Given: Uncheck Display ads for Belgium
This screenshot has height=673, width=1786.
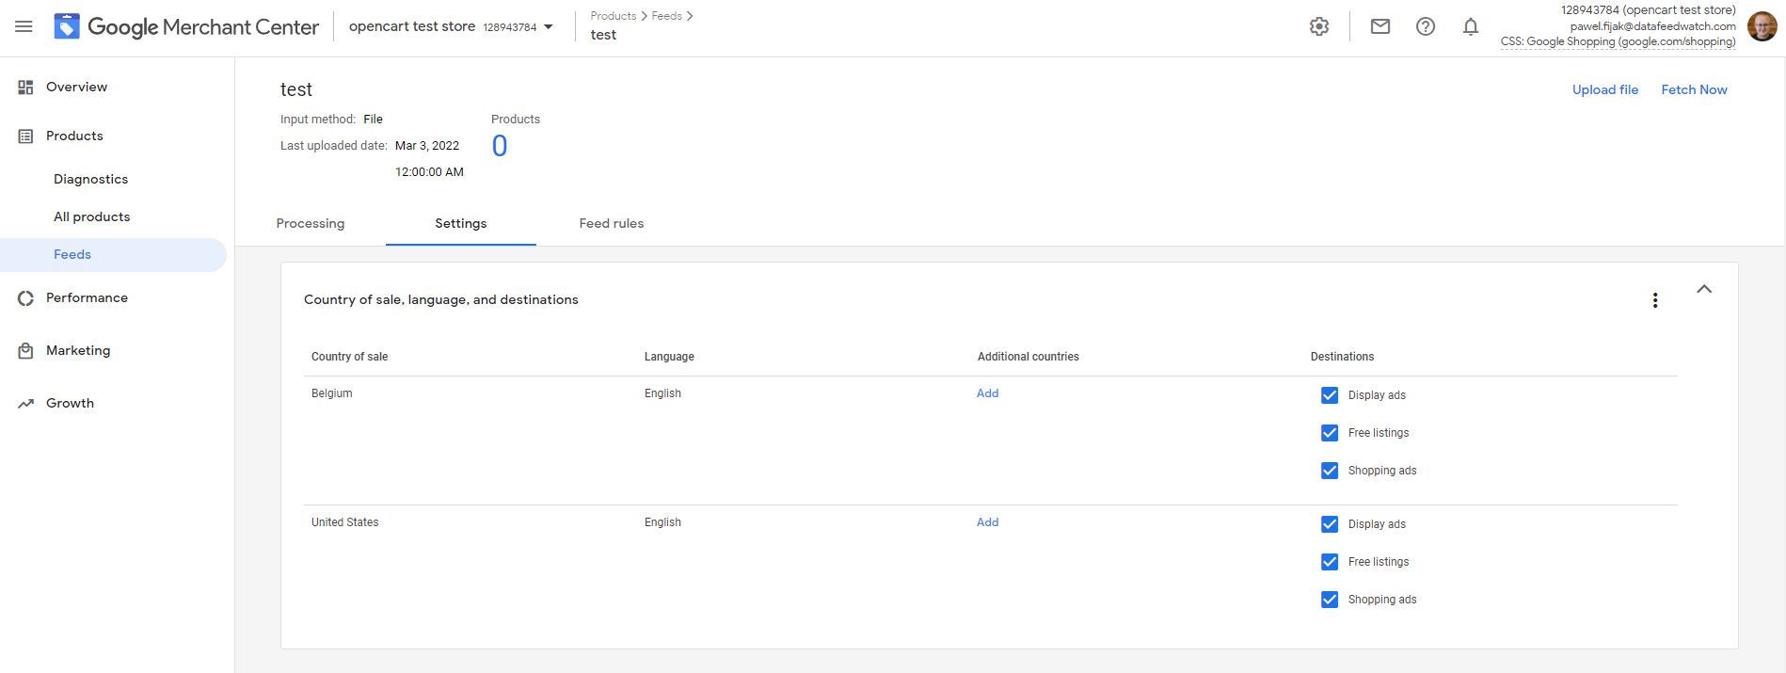Looking at the screenshot, I should 1330,395.
